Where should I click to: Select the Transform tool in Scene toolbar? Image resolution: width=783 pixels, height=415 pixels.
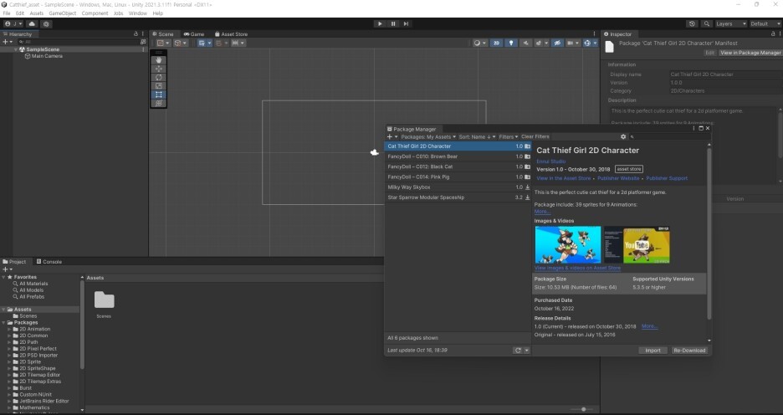[x=159, y=103]
